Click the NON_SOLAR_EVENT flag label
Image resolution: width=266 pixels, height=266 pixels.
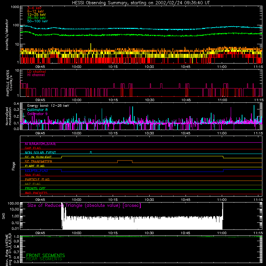tap(40, 153)
